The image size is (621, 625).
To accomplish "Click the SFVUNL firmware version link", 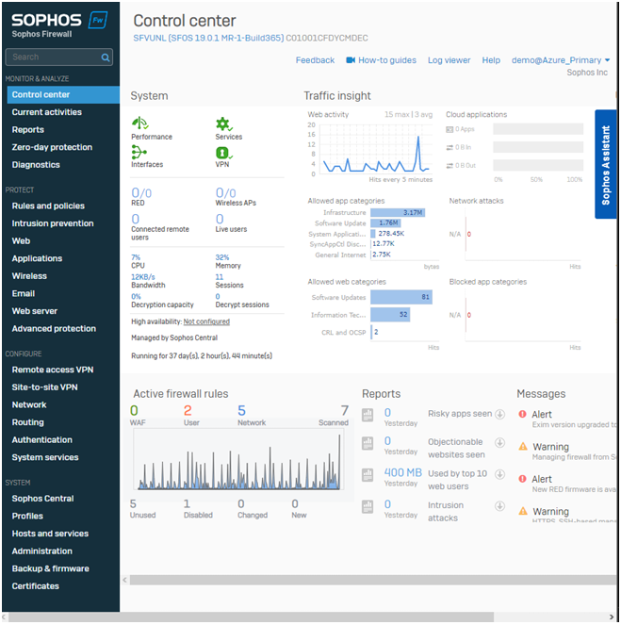I will (x=208, y=39).
